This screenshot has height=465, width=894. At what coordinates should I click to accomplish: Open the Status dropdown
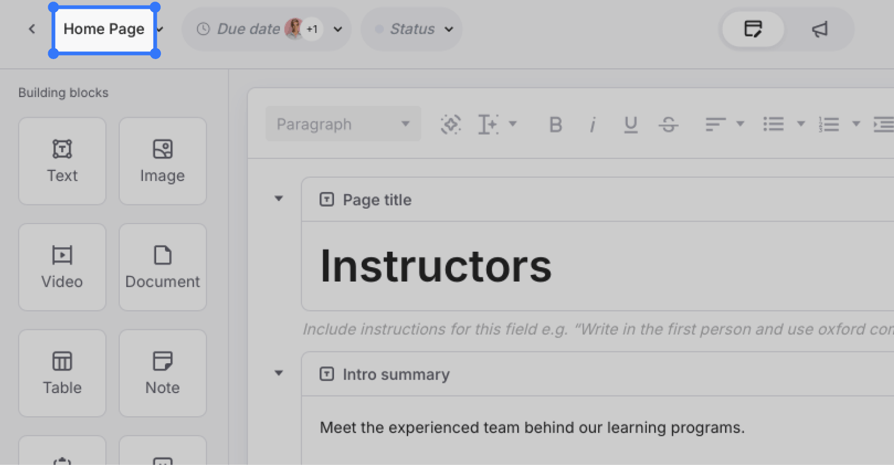pos(412,29)
